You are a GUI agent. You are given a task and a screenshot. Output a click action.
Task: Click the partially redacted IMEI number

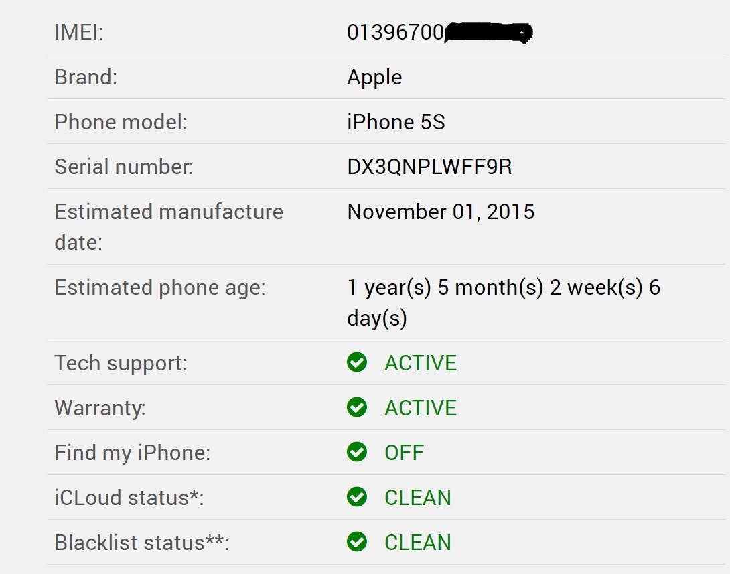tap(439, 32)
